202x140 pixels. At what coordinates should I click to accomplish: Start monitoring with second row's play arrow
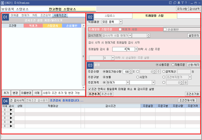pyautogui.click(x=11, y=114)
